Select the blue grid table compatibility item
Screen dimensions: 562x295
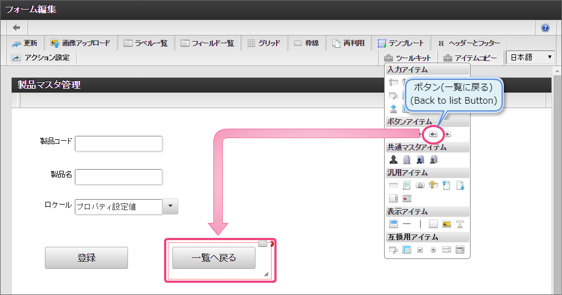click(407, 250)
